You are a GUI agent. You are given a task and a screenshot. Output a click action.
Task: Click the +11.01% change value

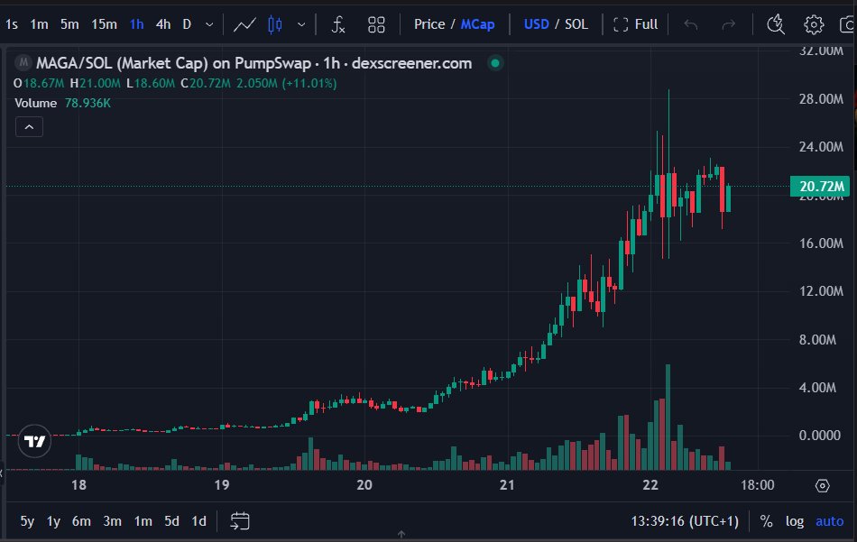pos(309,84)
